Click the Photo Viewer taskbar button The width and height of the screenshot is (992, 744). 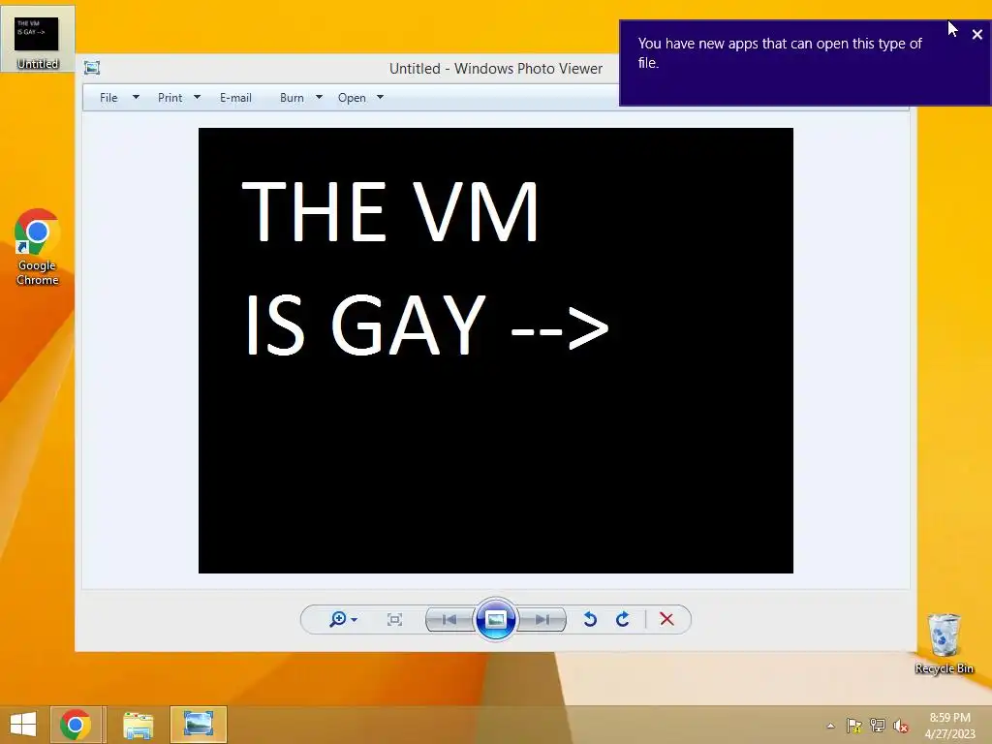[x=198, y=725]
